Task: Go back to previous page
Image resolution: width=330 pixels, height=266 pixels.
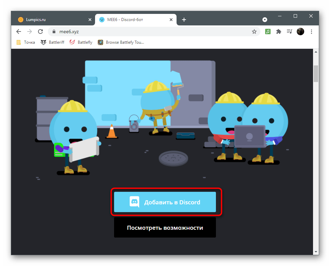Action: coord(19,32)
